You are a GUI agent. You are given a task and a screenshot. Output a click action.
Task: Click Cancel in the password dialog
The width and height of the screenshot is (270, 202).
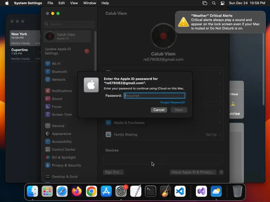click(159, 110)
